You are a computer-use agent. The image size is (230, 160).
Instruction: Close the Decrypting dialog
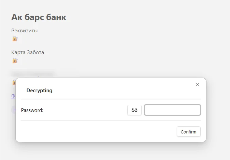pyautogui.click(x=198, y=84)
